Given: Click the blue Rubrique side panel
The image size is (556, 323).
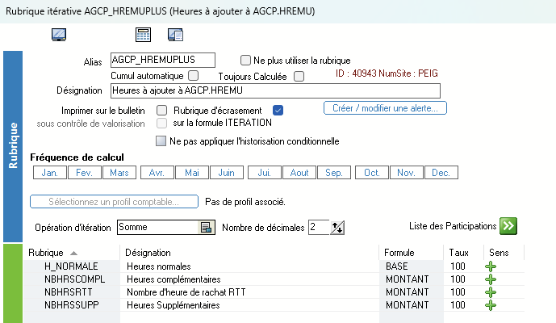Looking at the screenshot, I should 14,145.
